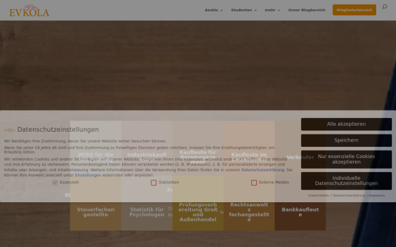Open the Datenschutzerklärung footer link
396x247 pixels.
click(348, 196)
